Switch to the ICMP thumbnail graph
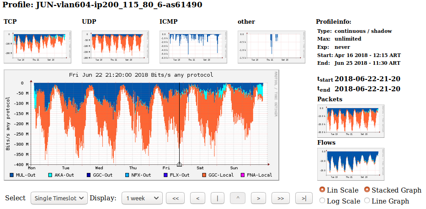The height and width of the screenshot is (209, 426). tap(193, 47)
